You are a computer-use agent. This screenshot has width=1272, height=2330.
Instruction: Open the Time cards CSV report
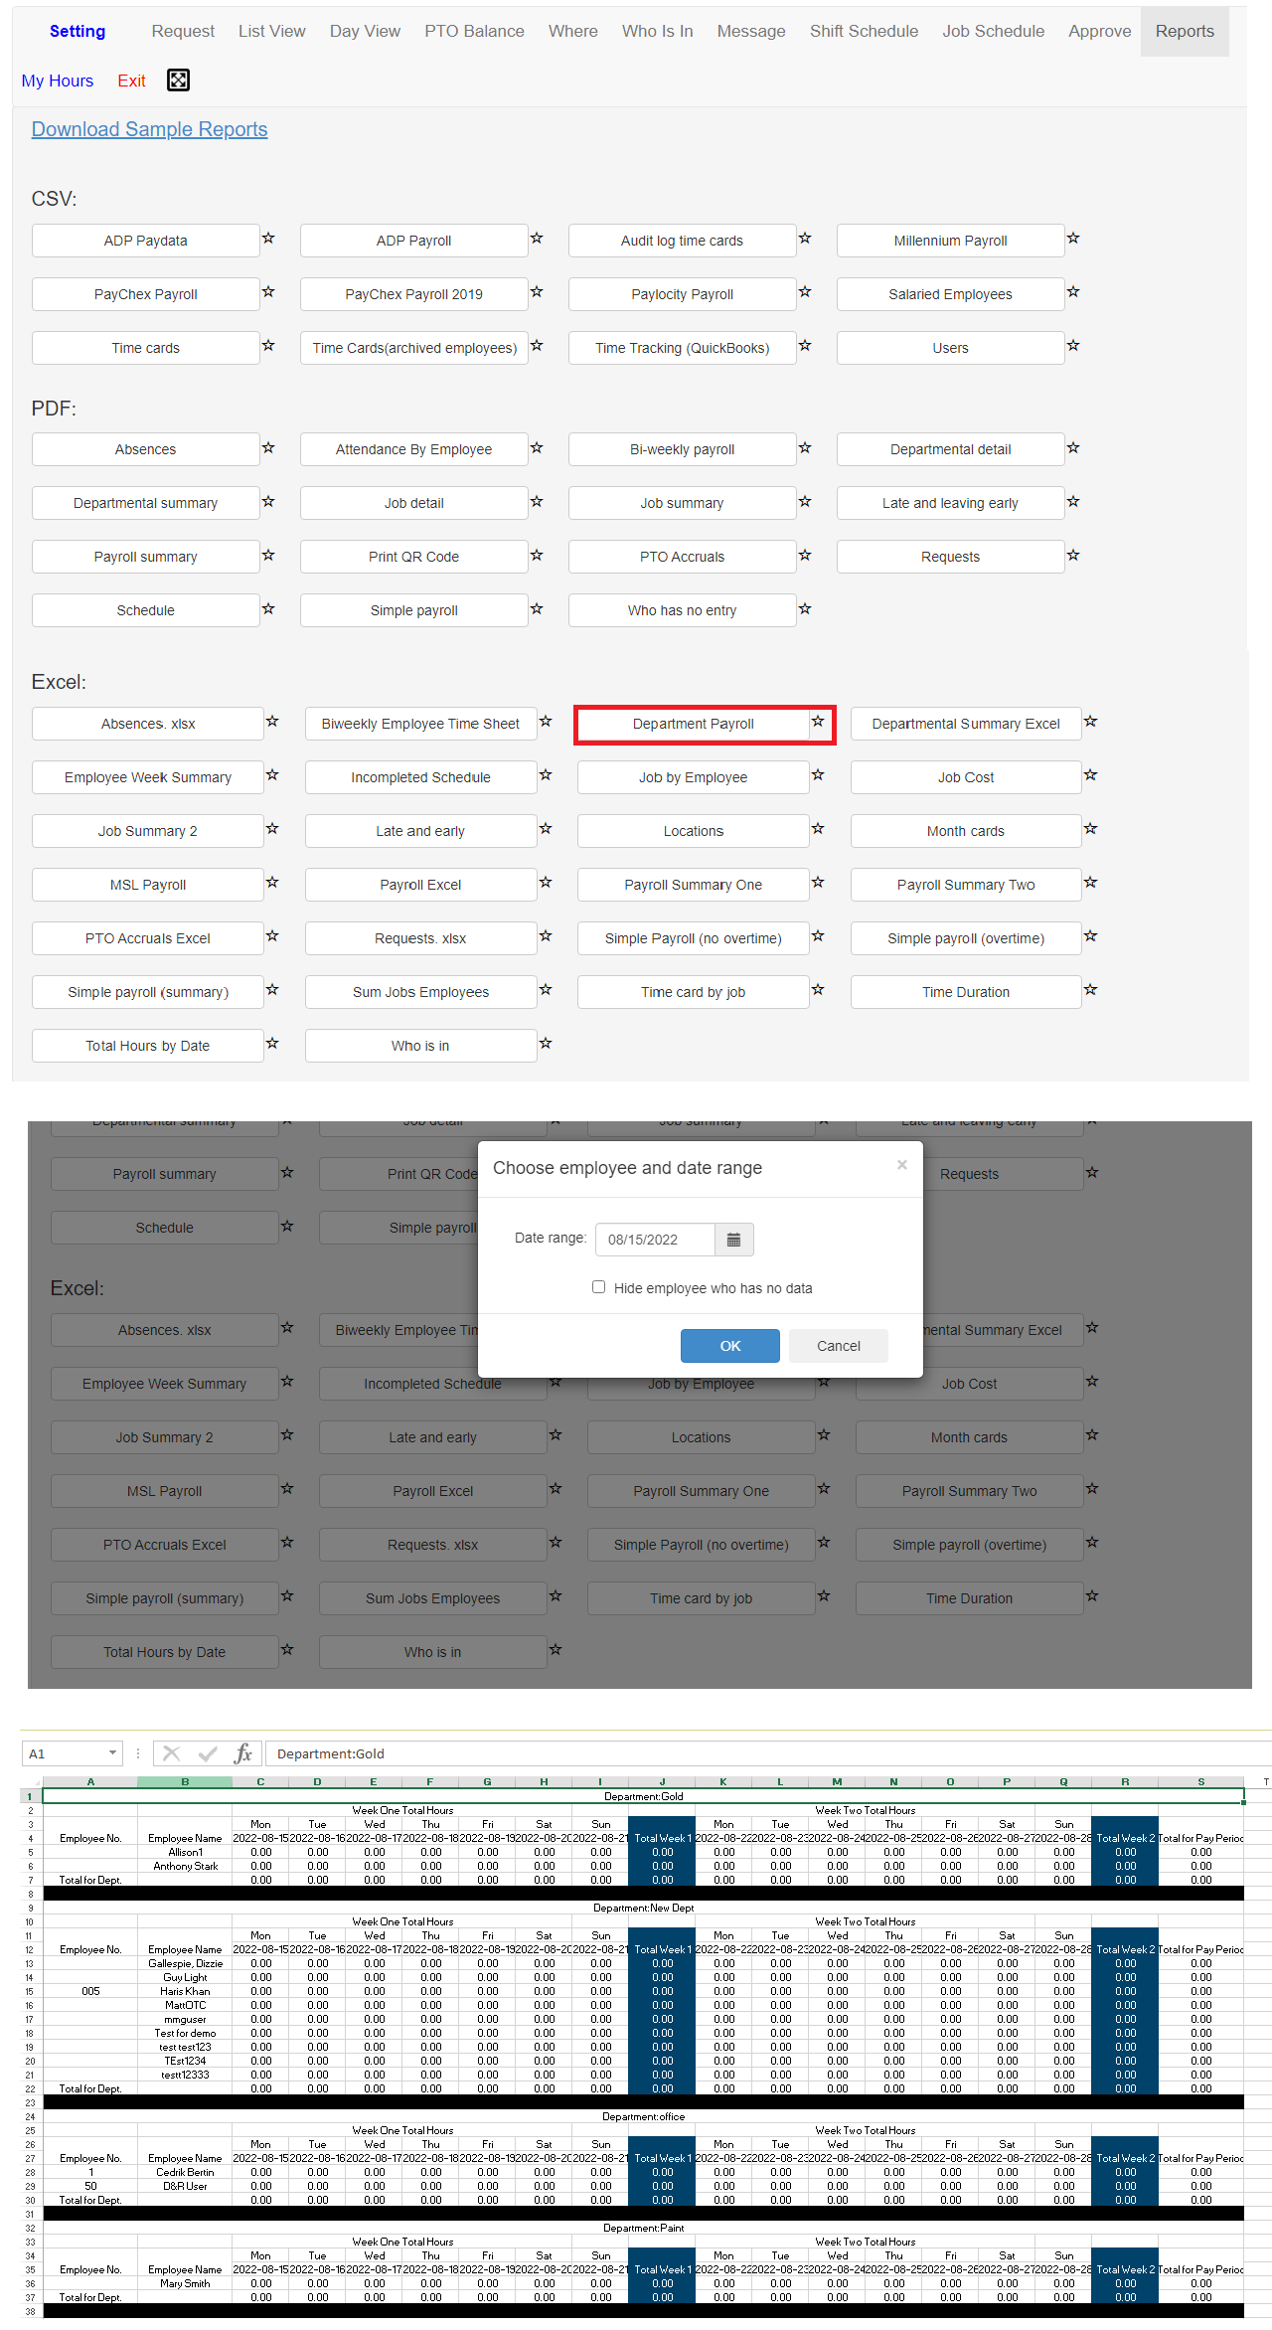(x=146, y=348)
